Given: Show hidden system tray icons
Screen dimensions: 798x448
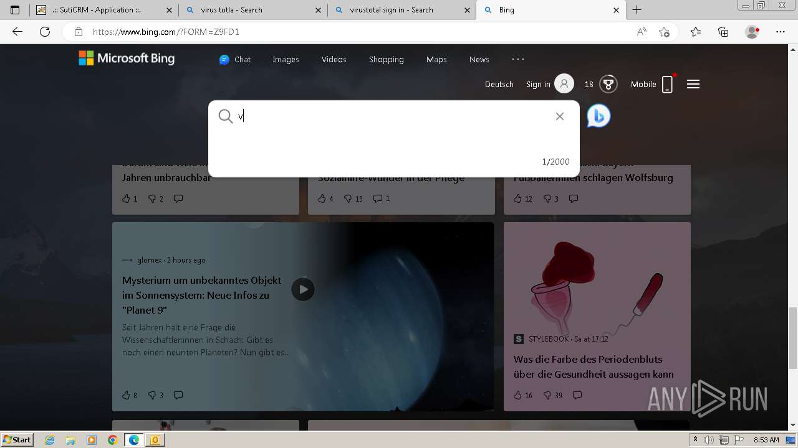Looking at the screenshot, I should [x=696, y=440].
